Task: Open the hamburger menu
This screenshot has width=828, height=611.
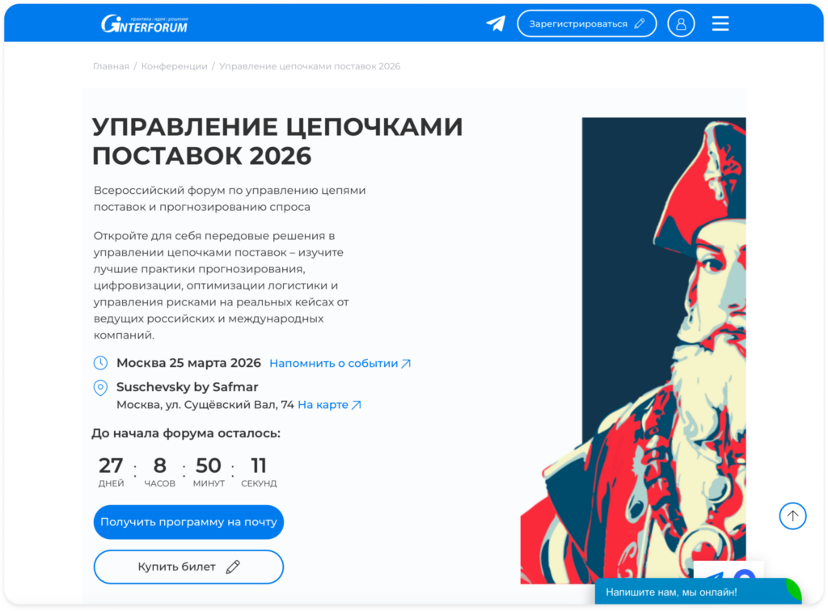Action: (x=720, y=23)
